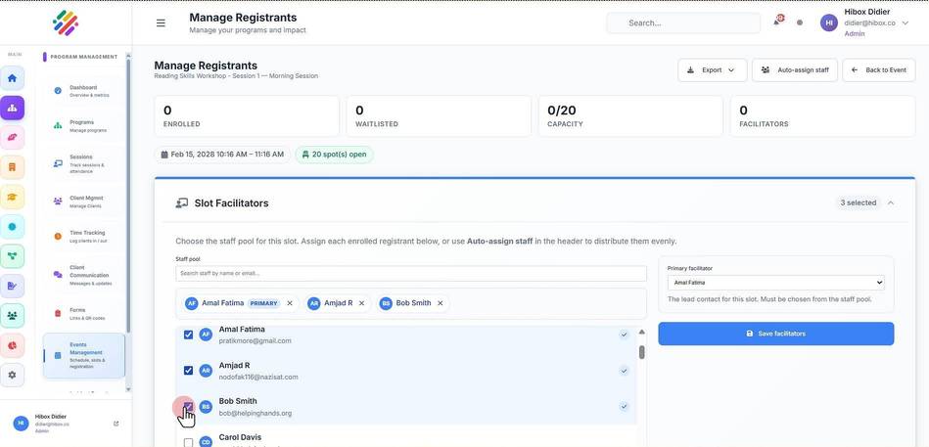Uncheck the Amal Fatima checkbox

[x=188, y=335]
